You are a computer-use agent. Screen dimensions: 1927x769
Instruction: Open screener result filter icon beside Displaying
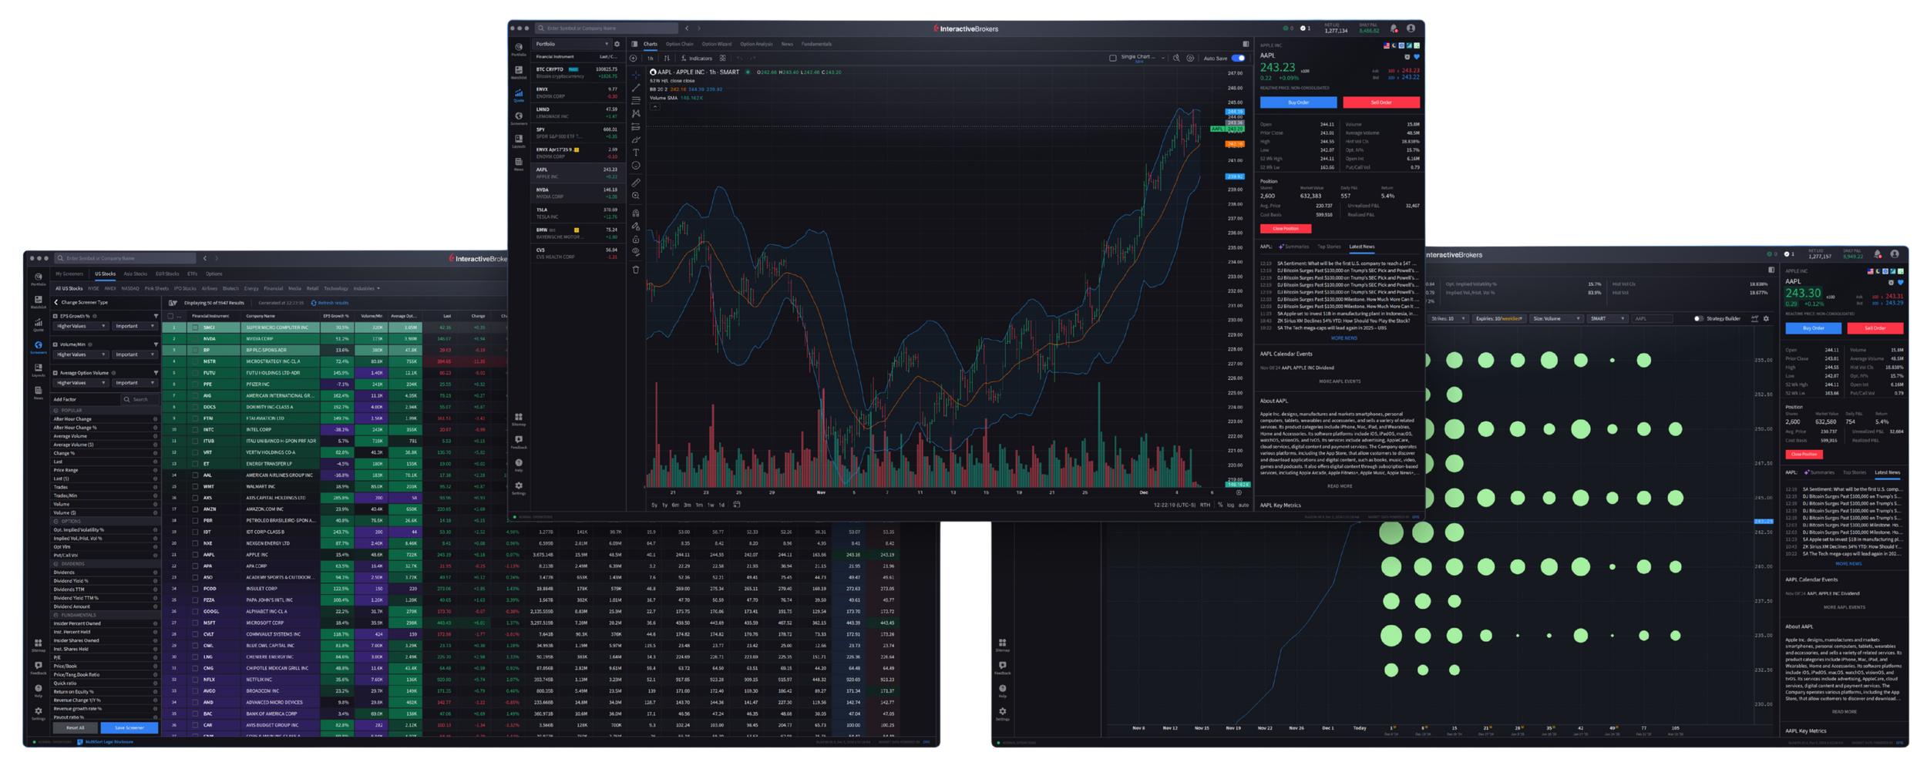click(x=173, y=303)
